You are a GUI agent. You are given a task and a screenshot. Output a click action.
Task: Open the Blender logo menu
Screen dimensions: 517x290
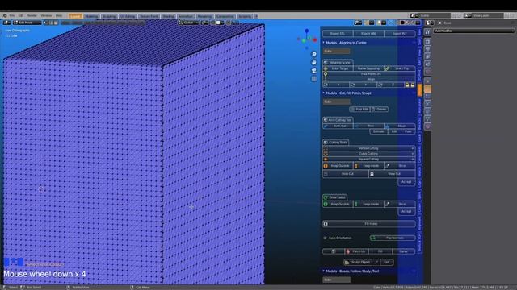[x=5, y=15]
